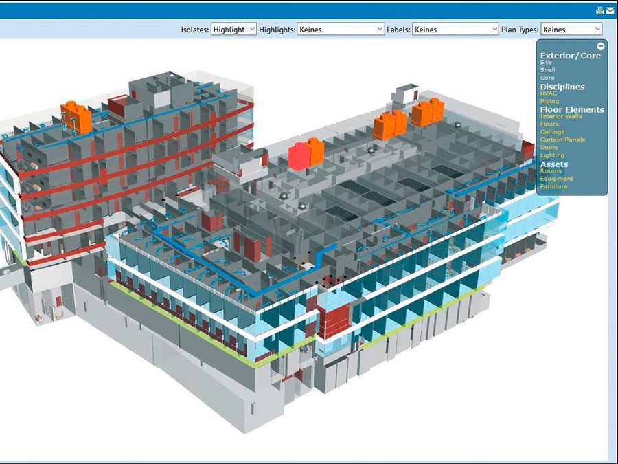This screenshot has width=618, height=464.
Task: Toggle the Shell layer visibility
Action: (547, 70)
